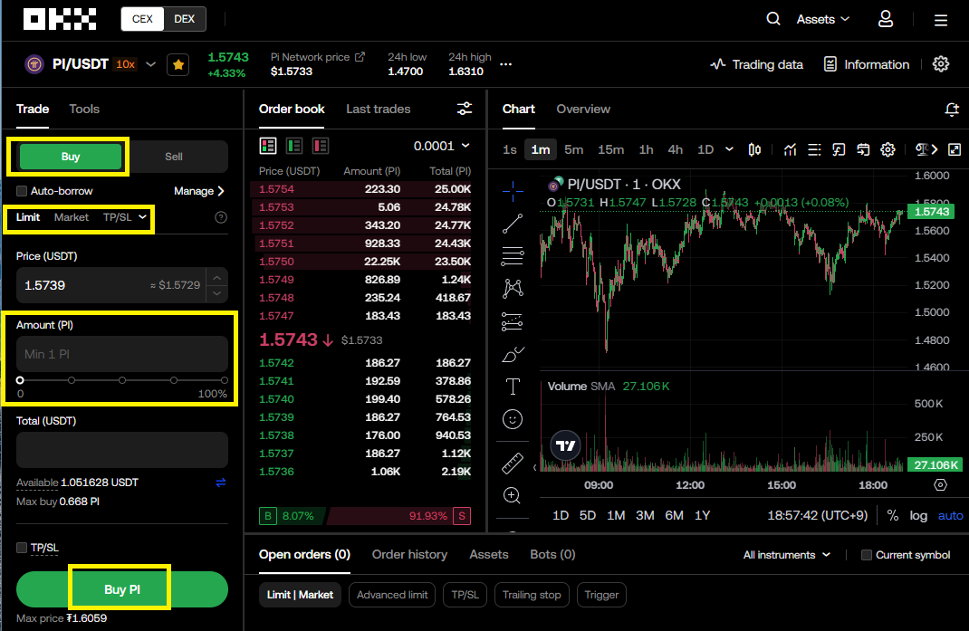Toggle the favorite star for PI/USDT
This screenshot has width=969, height=631.
pos(178,64)
